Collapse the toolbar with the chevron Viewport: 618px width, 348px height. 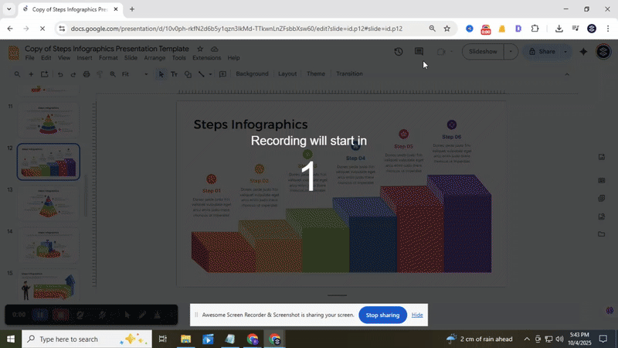tap(567, 74)
